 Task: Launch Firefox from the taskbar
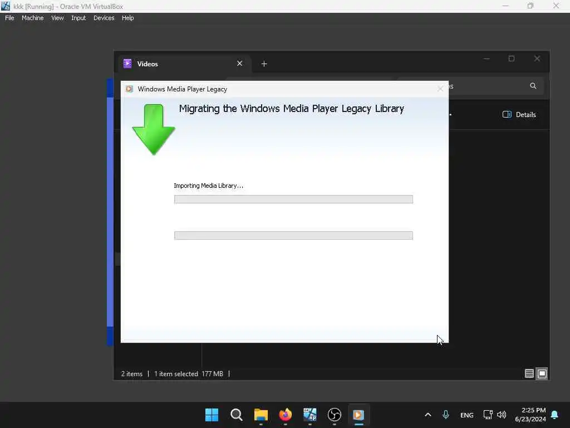(x=286, y=415)
